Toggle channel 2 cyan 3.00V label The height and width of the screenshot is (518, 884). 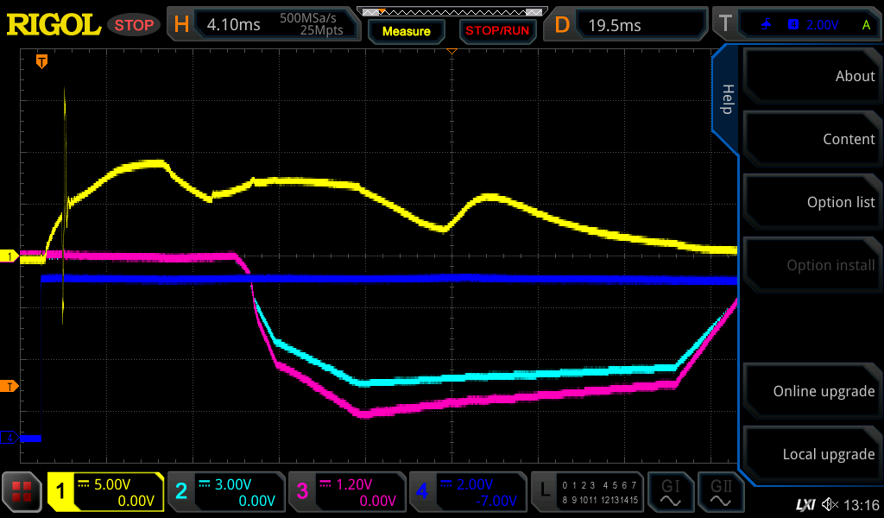(225, 493)
